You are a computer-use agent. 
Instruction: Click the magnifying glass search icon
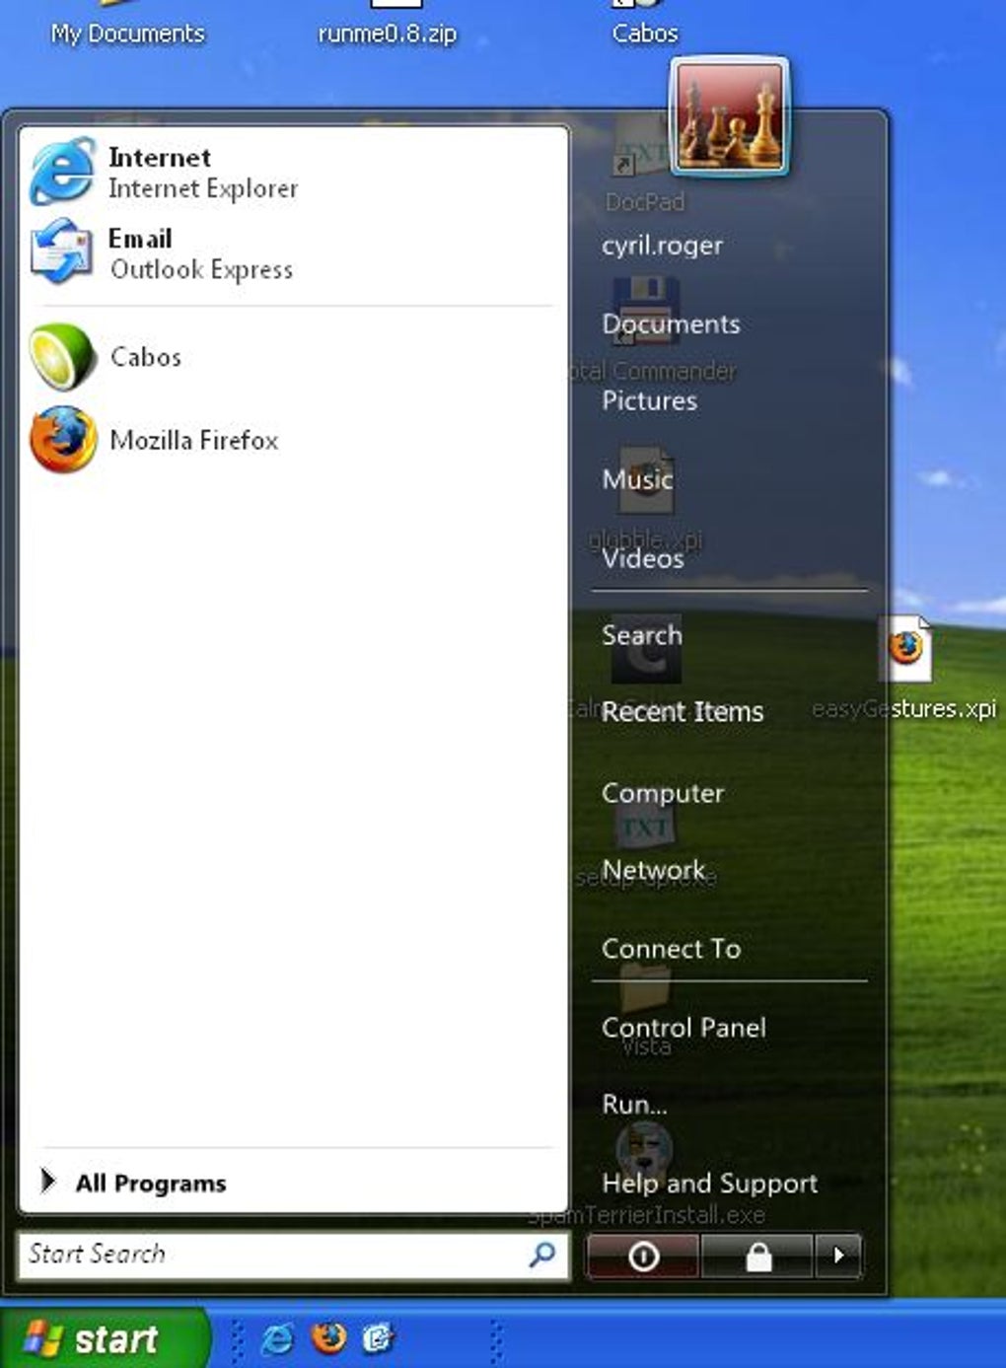tap(541, 1255)
